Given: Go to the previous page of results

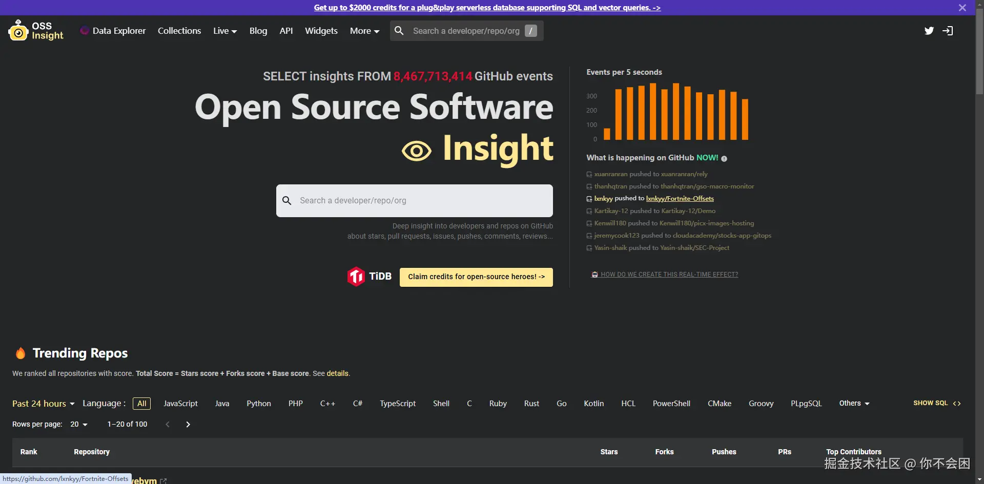Looking at the screenshot, I should click(x=168, y=424).
